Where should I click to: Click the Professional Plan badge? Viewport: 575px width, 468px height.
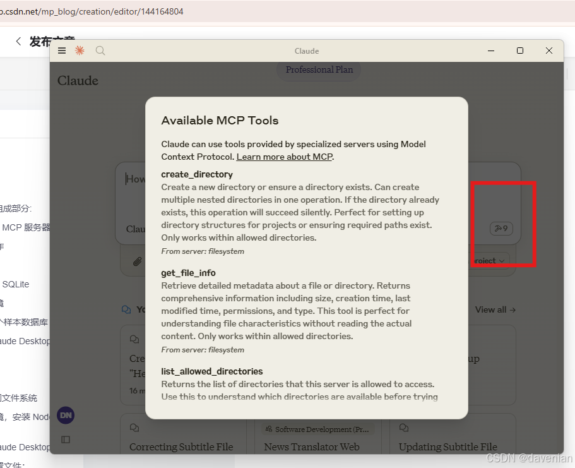[x=319, y=69]
